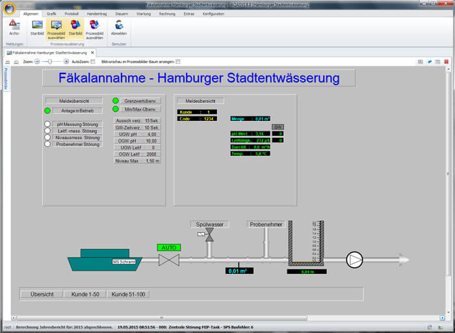Click the Niveau Max 1,50 m field

tap(138, 161)
